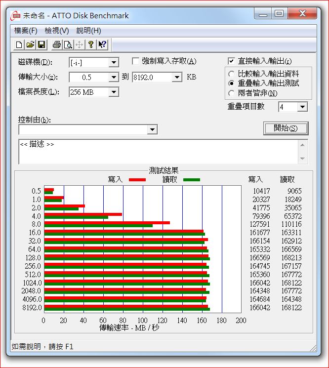329x368 pixels.
Task: Enable 強制寫入存取 checkbox
Action: pos(136,61)
